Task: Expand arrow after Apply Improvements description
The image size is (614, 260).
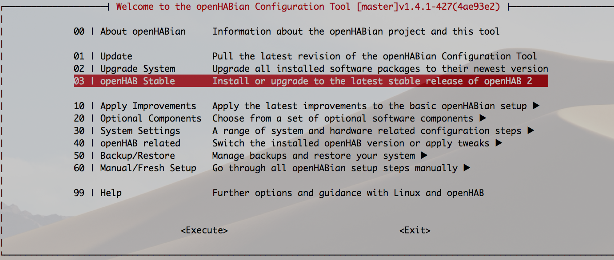Action: (x=536, y=106)
